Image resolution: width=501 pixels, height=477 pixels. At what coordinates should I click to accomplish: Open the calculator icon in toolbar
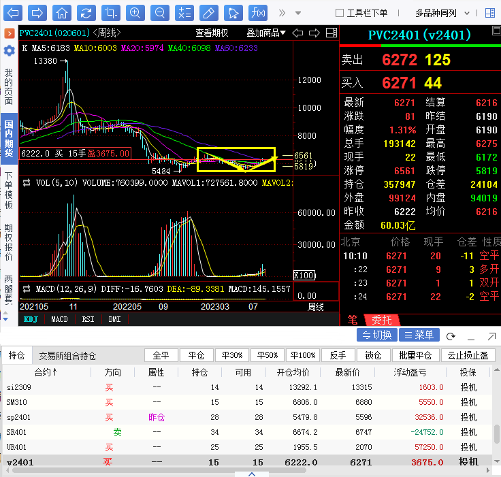(x=184, y=13)
